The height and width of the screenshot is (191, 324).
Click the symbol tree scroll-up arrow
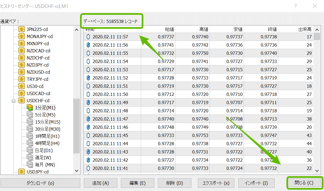[77, 30]
